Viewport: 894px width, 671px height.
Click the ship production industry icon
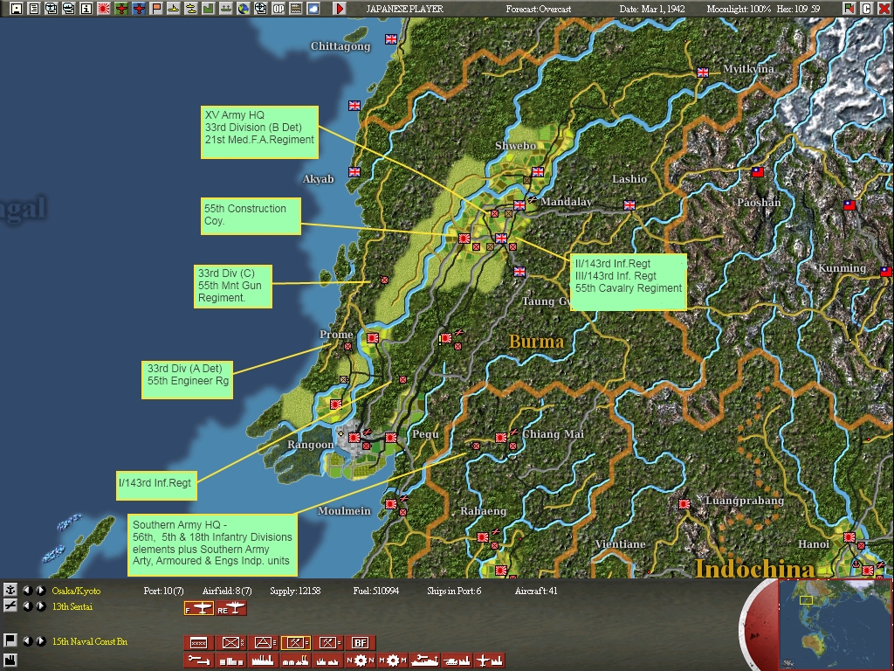425,661
